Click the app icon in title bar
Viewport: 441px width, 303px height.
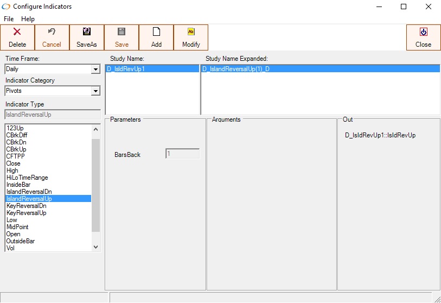click(7, 7)
